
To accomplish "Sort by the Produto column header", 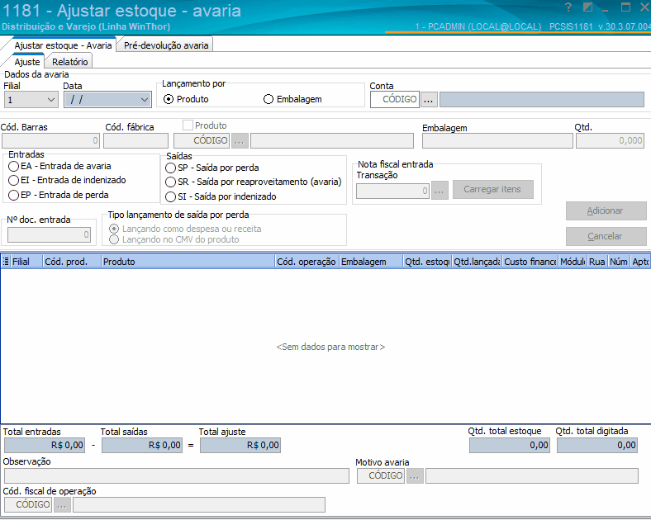I will click(188, 262).
